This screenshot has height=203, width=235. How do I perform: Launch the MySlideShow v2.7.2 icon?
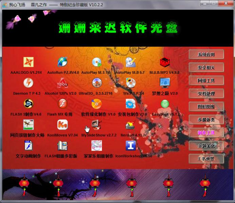(97, 125)
